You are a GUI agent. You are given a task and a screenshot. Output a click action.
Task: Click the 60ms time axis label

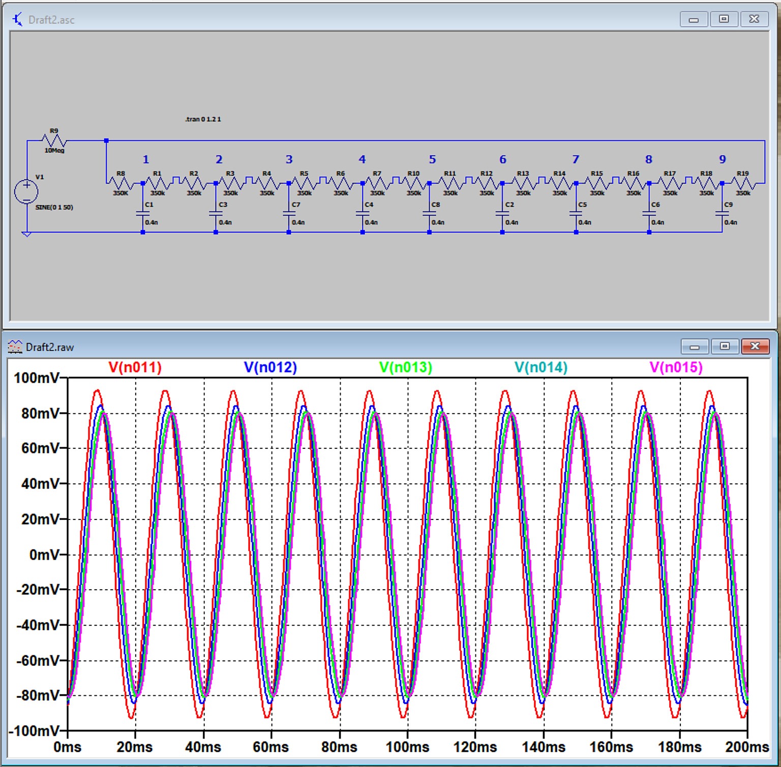271,747
